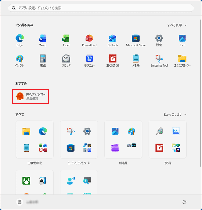Screen dimensions: 202x210
Task: Open the pinned エクスプローラー app
Action: 182,61
